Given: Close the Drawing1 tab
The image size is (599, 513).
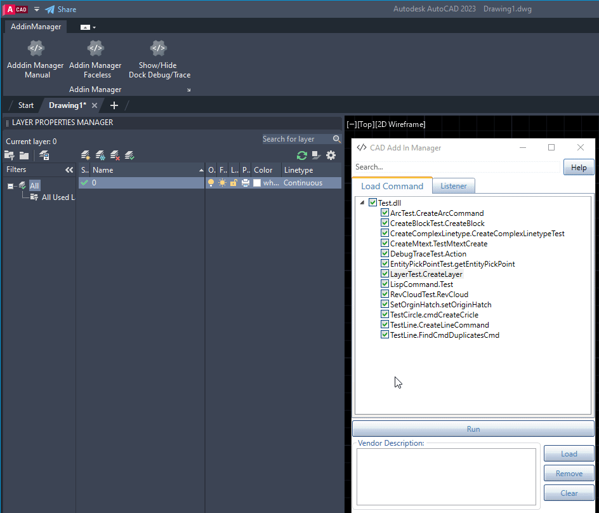Looking at the screenshot, I should pyautogui.click(x=95, y=105).
